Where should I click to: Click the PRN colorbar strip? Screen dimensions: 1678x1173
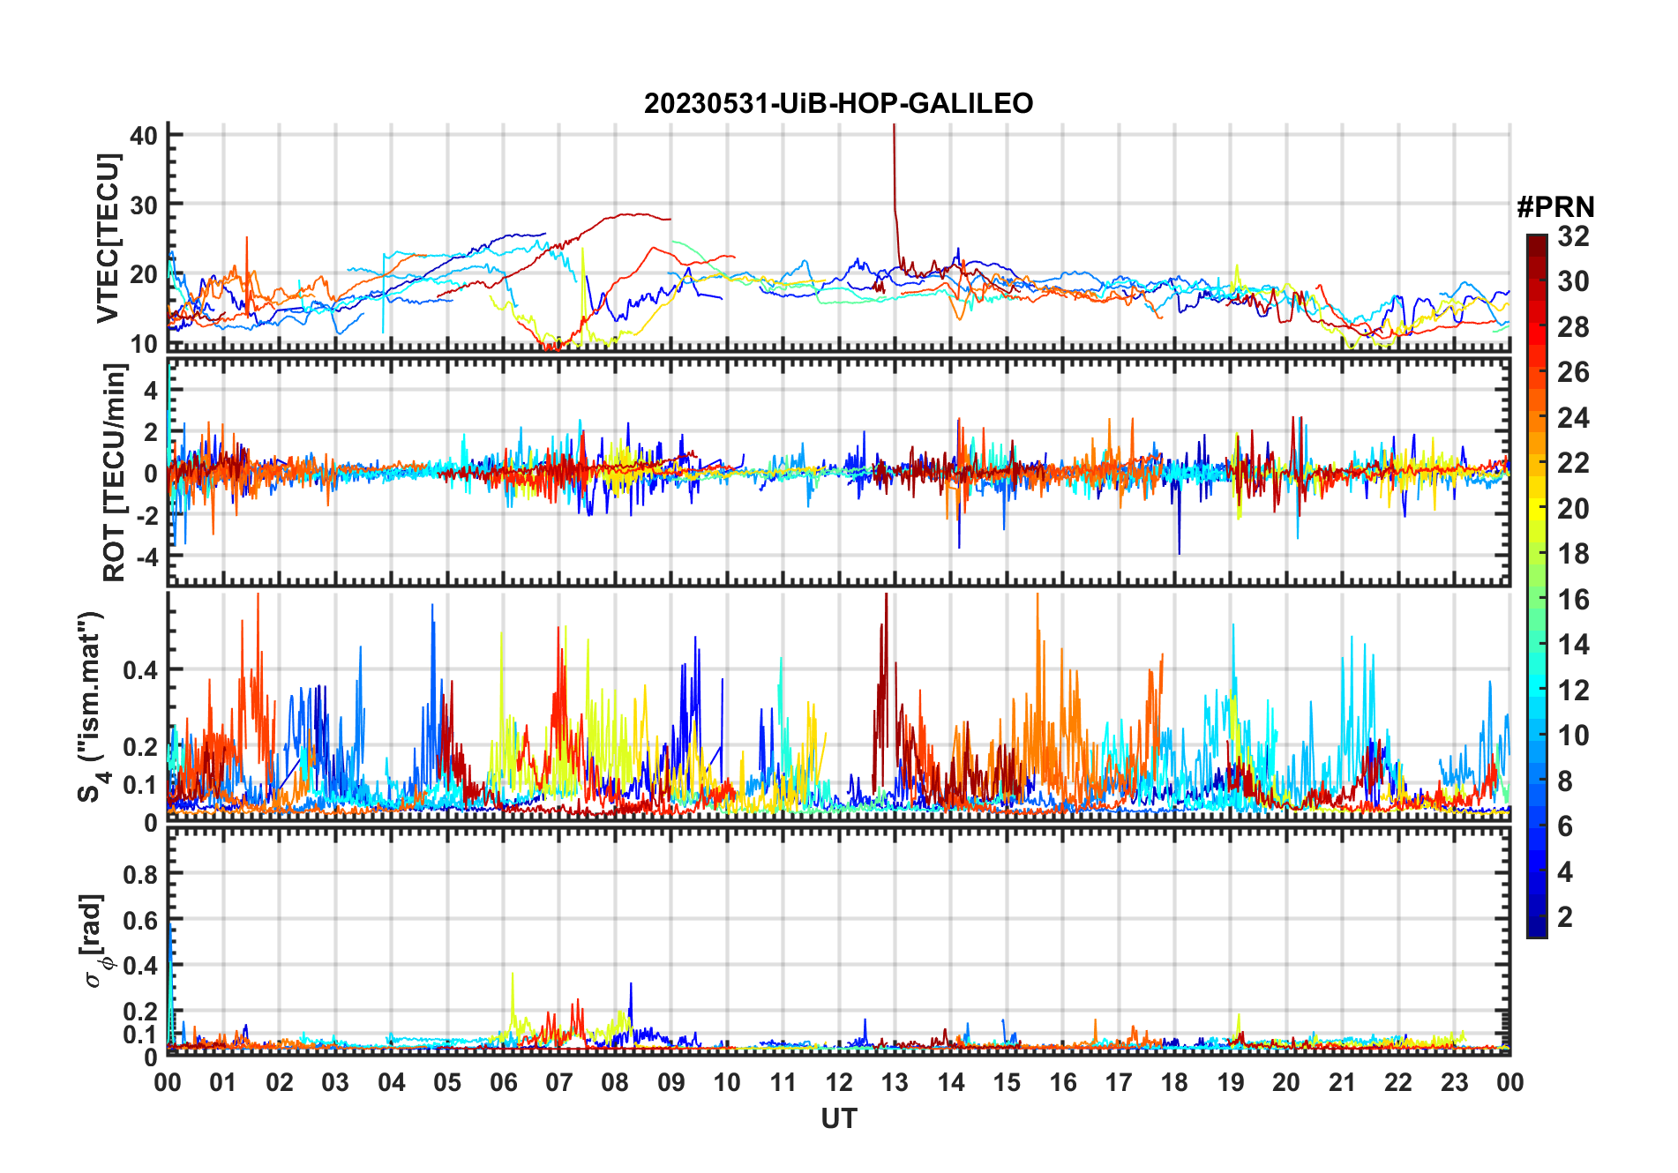(1537, 586)
